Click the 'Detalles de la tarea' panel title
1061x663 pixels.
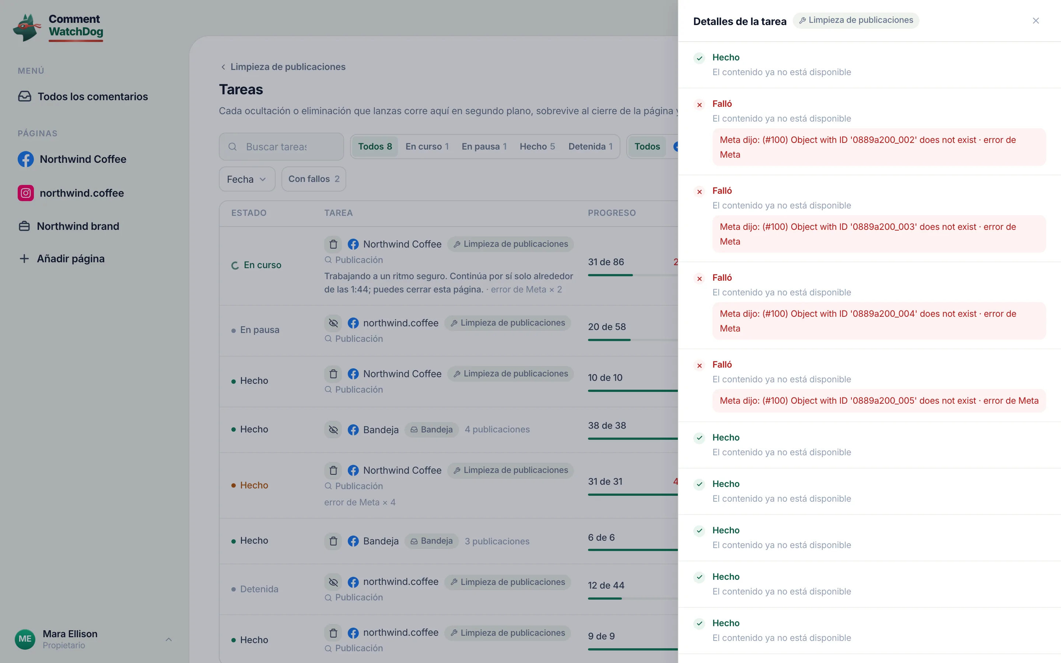point(740,21)
